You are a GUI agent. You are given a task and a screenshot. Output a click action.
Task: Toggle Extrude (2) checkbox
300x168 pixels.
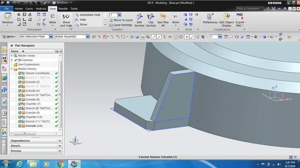point(20,82)
